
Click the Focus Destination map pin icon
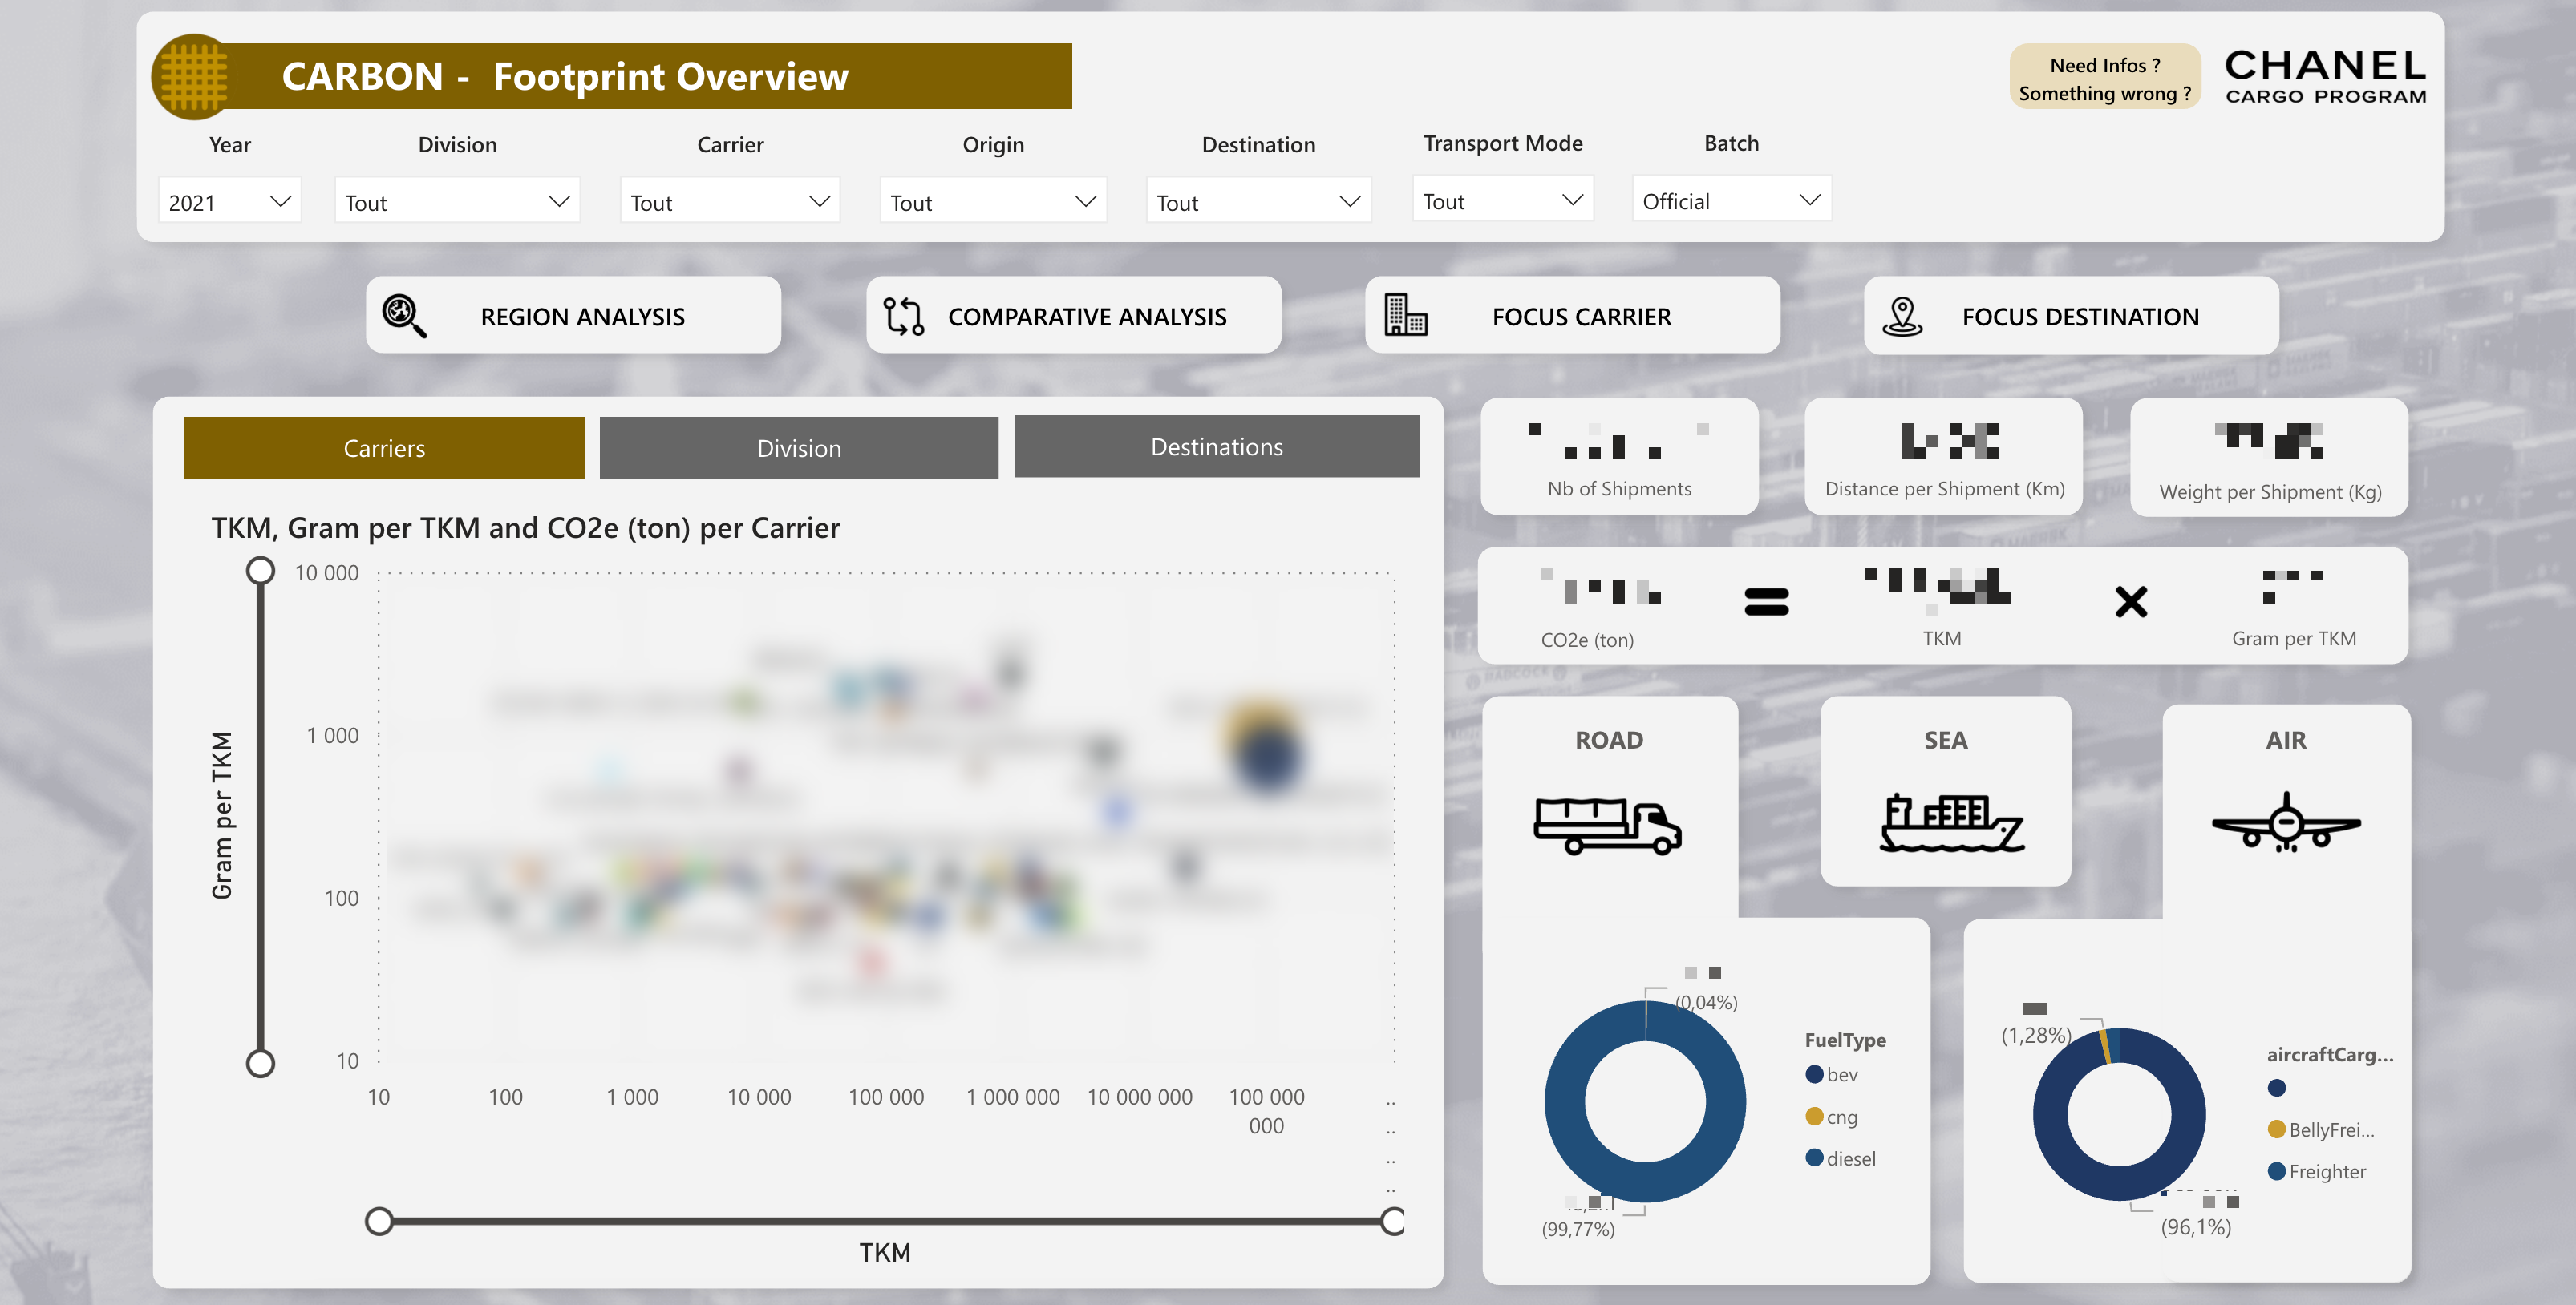click(x=1902, y=316)
